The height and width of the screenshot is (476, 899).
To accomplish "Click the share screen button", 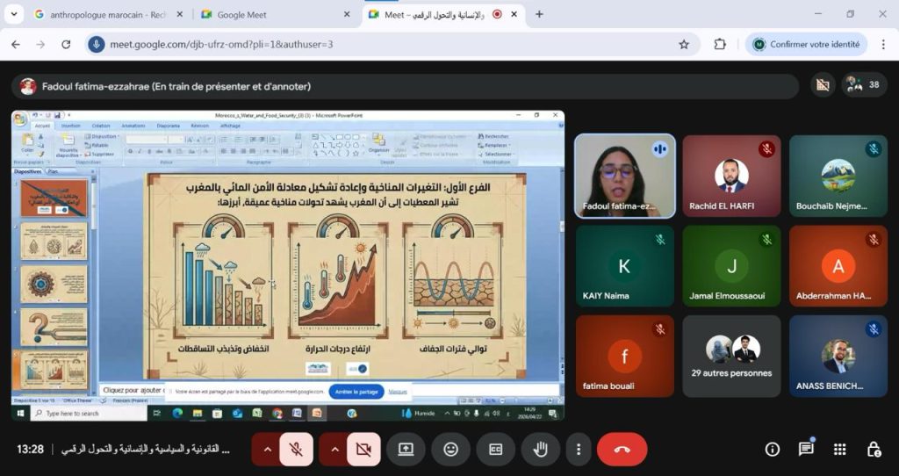I will coord(406,449).
